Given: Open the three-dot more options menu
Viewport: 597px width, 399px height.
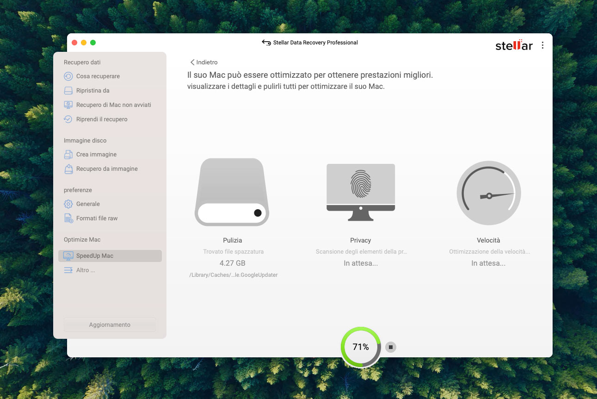Looking at the screenshot, I should point(542,45).
